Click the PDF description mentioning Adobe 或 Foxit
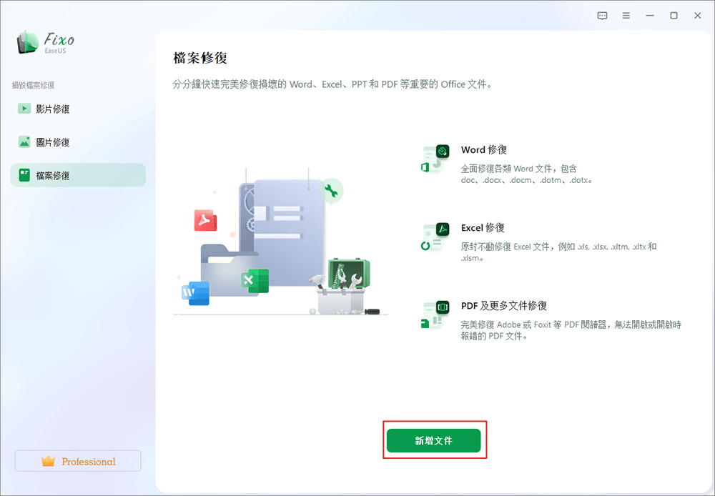Viewport: 715px width, 496px height. (571, 330)
